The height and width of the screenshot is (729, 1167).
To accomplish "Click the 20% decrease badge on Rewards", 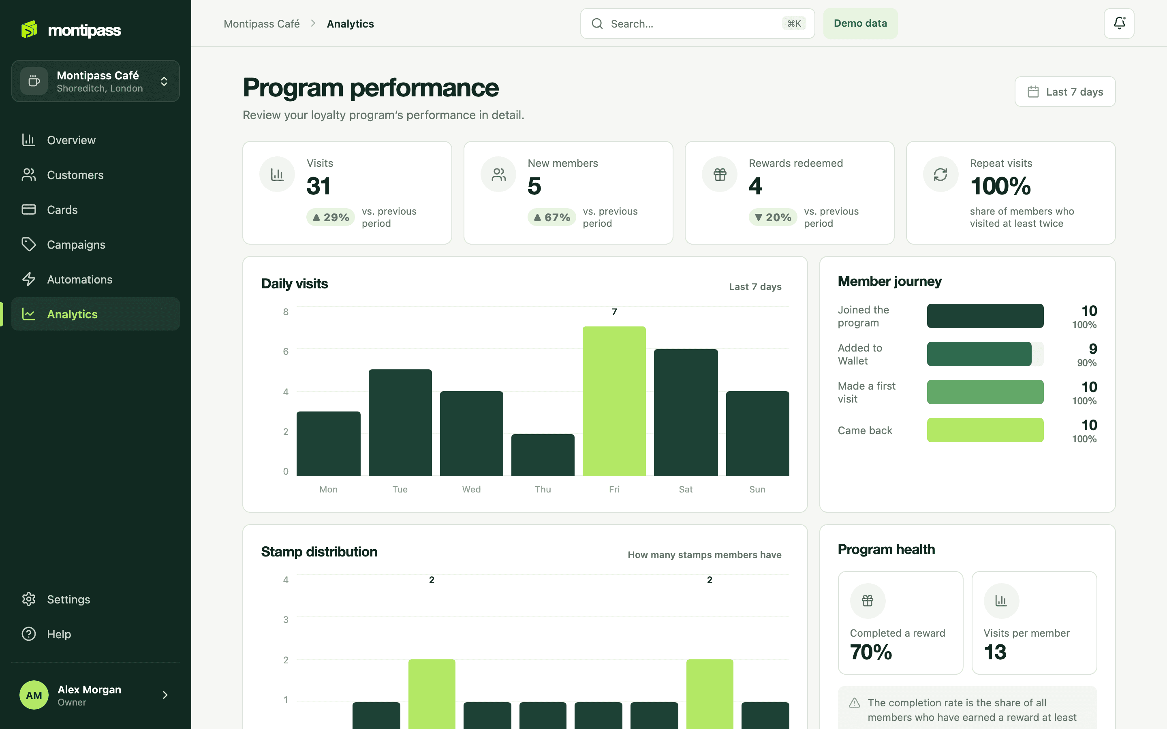I will (x=773, y=217).
